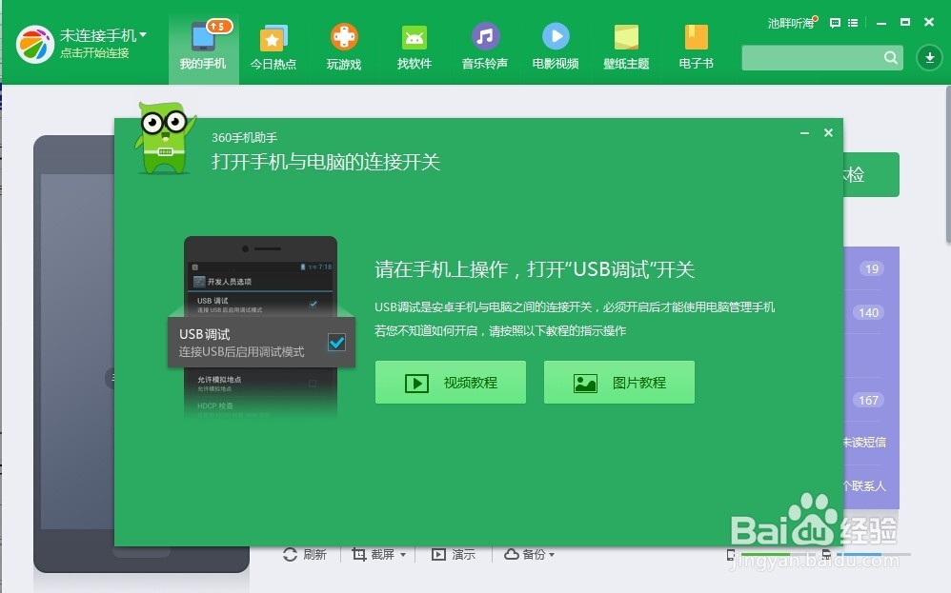Open the feedback message icon
951x593 pixels.
tap(835, 23)
